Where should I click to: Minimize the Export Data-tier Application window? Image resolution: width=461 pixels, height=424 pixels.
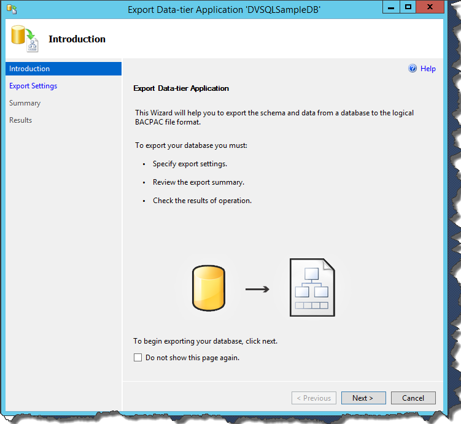coord(391,7)
